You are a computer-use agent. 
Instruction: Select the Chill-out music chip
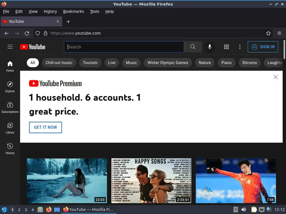point(59,63)
